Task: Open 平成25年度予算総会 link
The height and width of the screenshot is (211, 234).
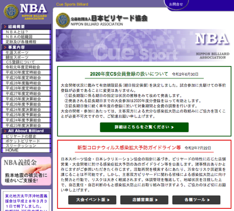Action: (x=26, y=115)
